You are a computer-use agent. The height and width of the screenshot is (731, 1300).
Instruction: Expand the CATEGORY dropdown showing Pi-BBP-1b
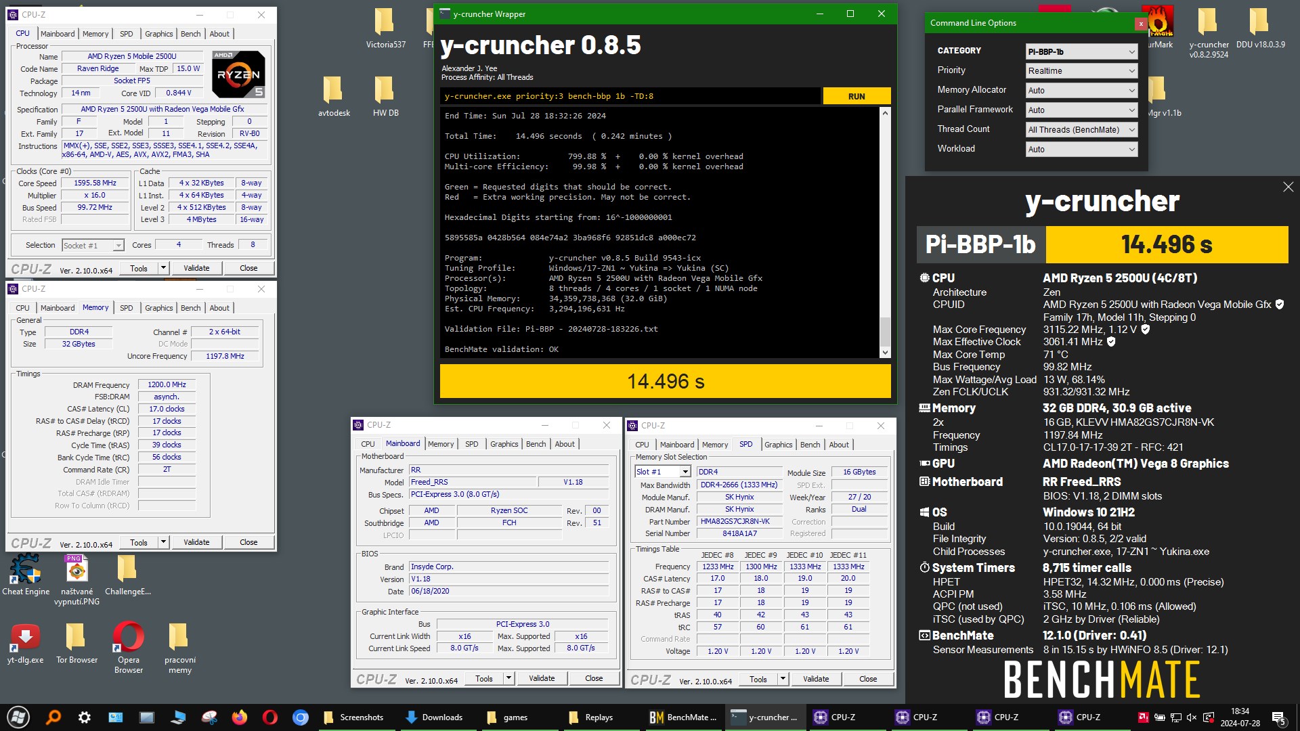click(1081, 51)
